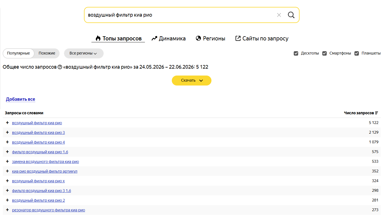Image resolution: width=391 pixels, height=215 pixels.
Task: Click the Добавить все link
Action: click(x=21, y=99)
